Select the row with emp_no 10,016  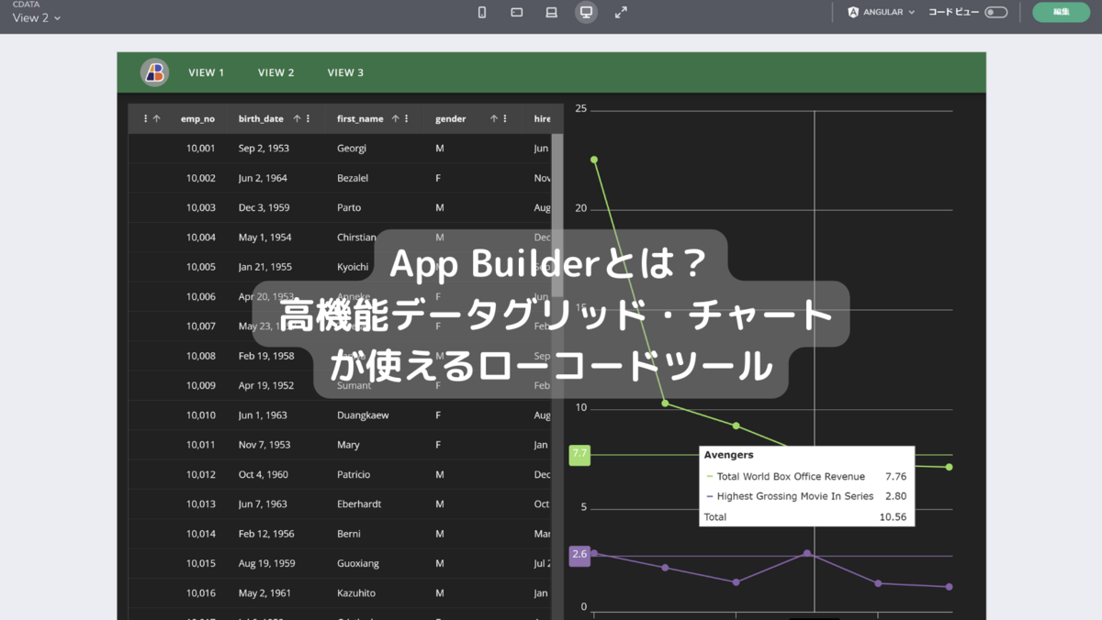click(x=340, y=592)
